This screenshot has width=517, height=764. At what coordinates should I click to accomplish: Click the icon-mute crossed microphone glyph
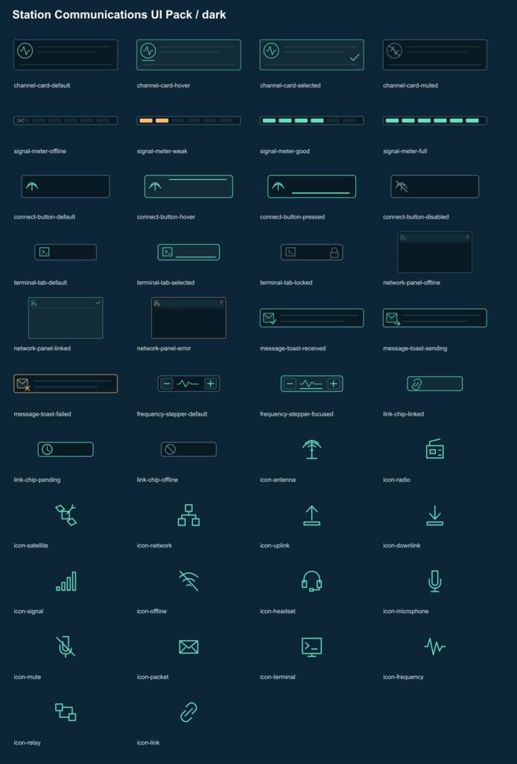click(66, 647)
